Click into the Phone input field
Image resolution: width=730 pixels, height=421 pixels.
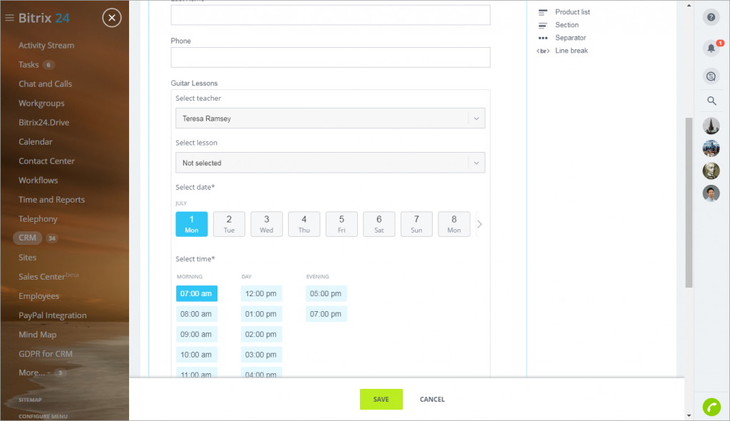331,57
